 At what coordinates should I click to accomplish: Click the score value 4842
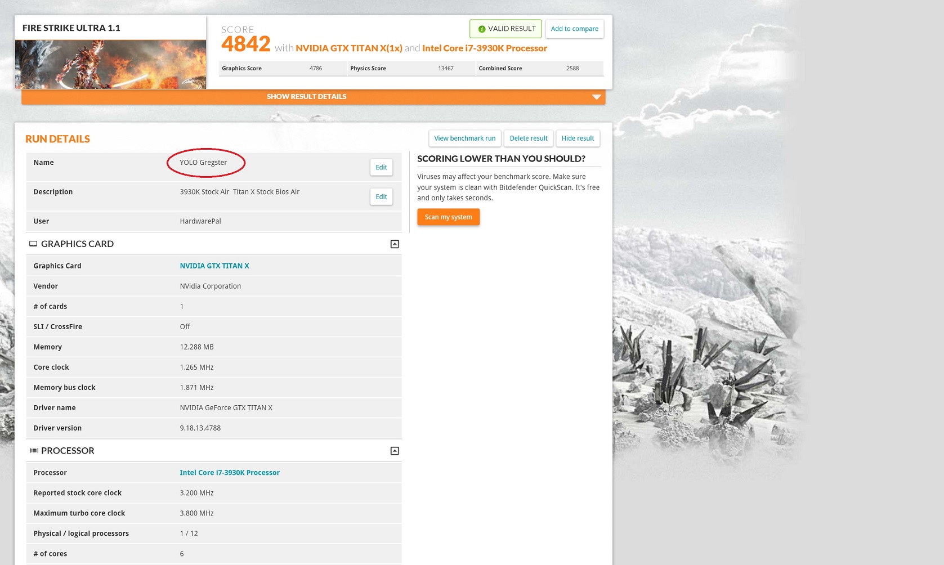(x=246, y=44)
